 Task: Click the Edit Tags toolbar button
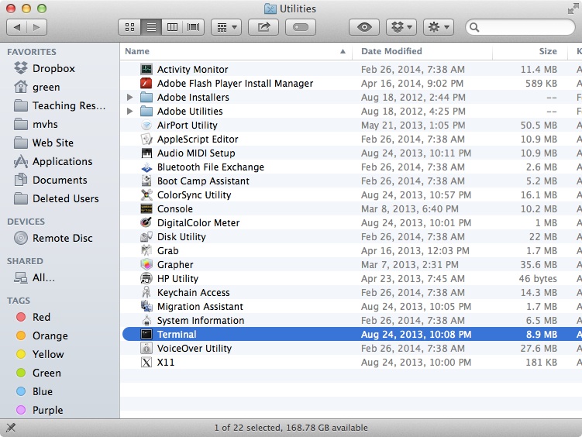301,27
